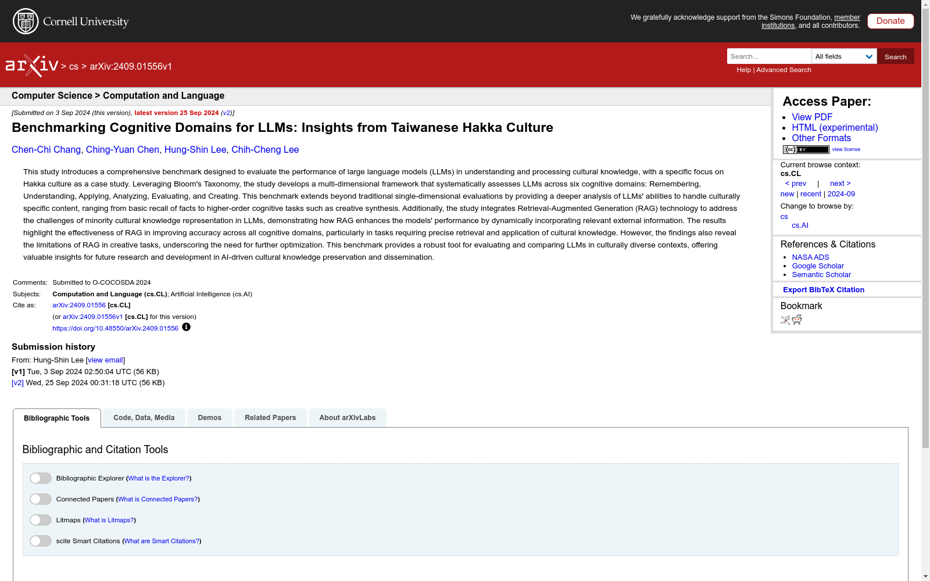Click the Help link
This screenshot has width=930, height=581.
(743, 70)
